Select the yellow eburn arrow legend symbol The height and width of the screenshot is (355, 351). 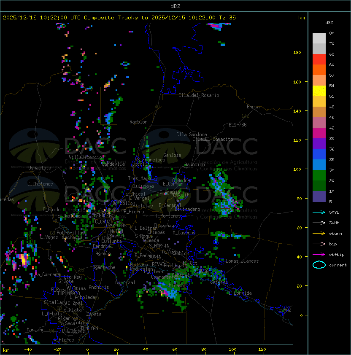[x=319, y=234]
